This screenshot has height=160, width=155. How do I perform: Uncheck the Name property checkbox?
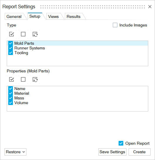11,89
